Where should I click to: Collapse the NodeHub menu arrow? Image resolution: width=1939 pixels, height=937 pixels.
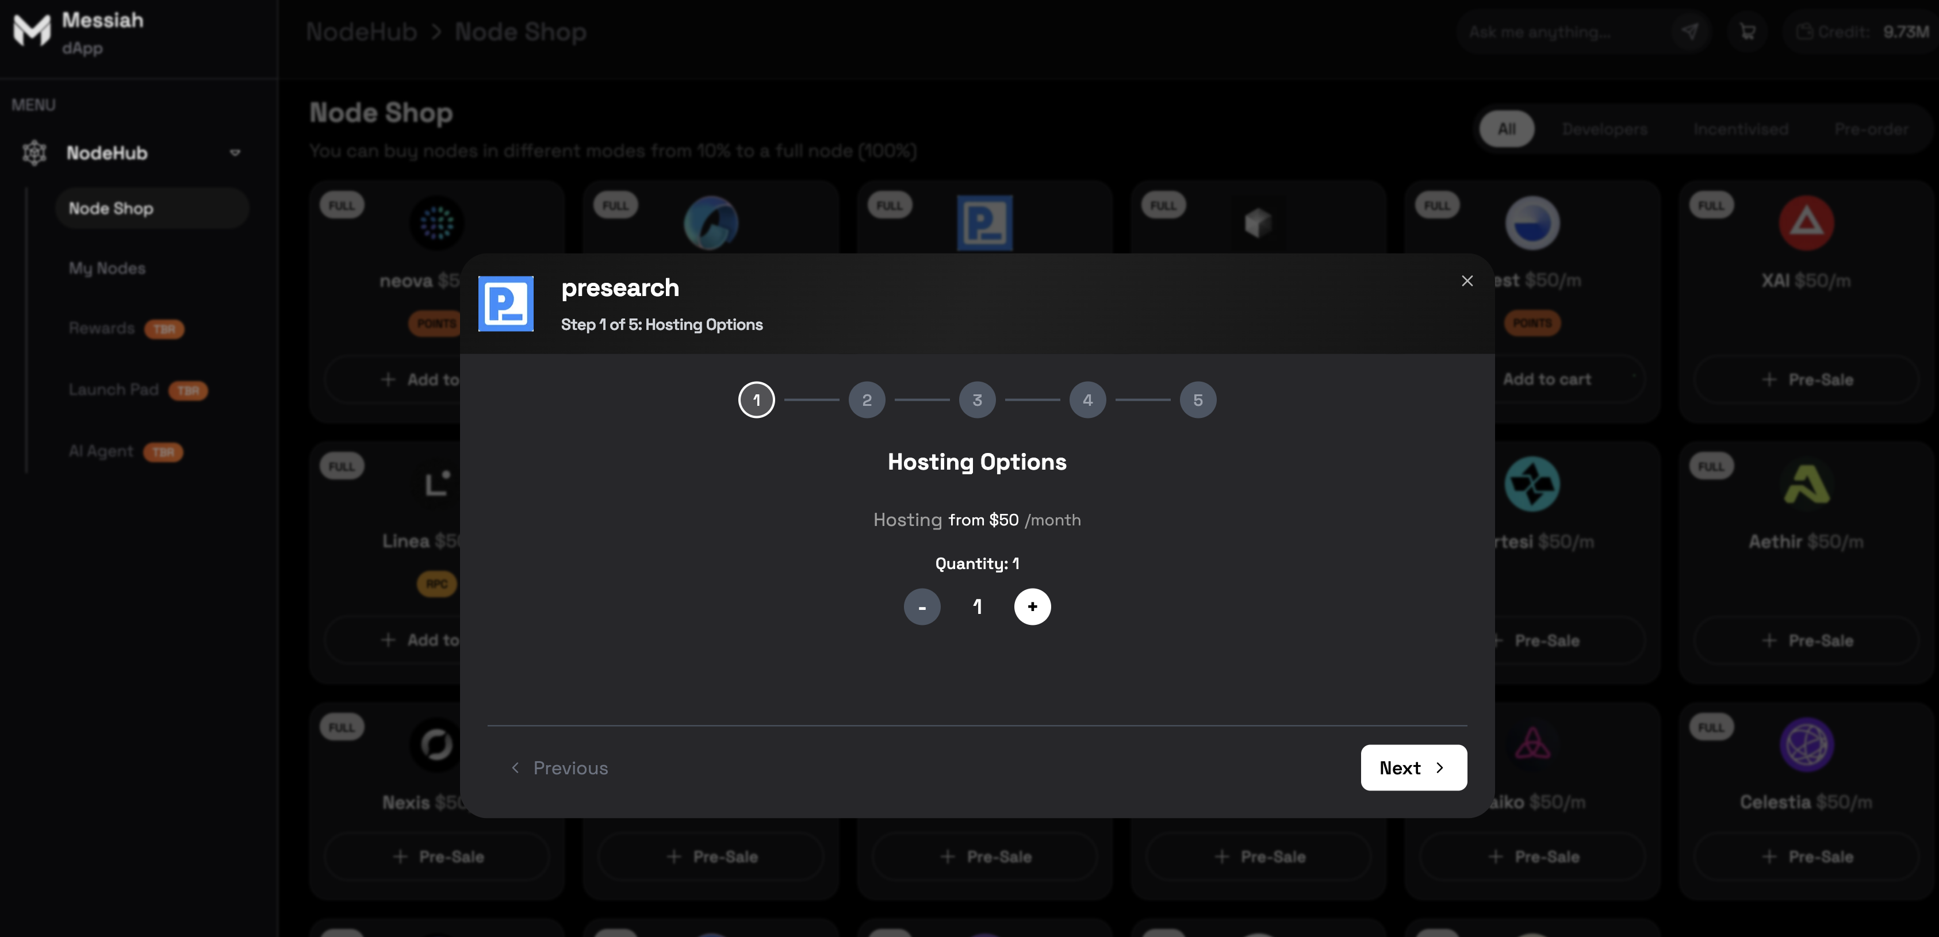235,153
